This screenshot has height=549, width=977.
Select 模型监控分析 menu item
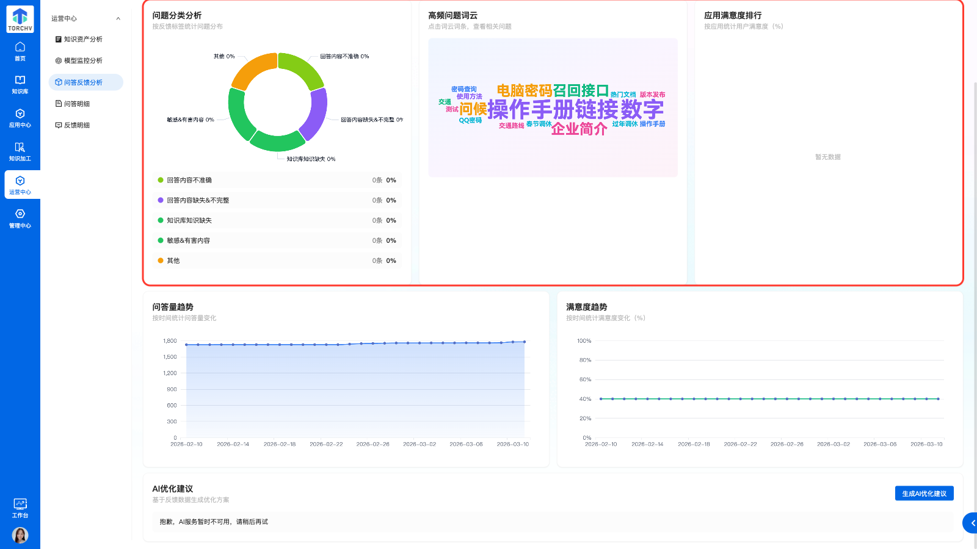coord(83,61)
